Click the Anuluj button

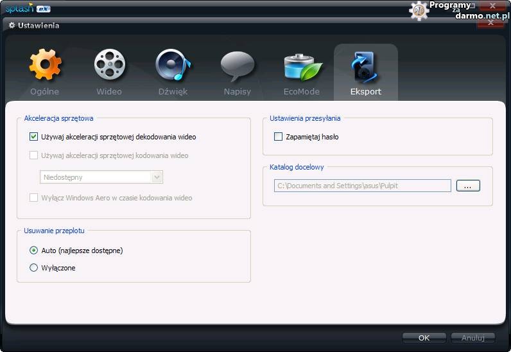(x=472, y=337)
